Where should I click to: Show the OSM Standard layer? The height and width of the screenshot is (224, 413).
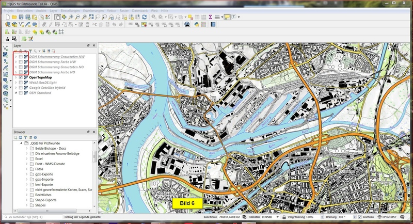[x=21, y=93]
